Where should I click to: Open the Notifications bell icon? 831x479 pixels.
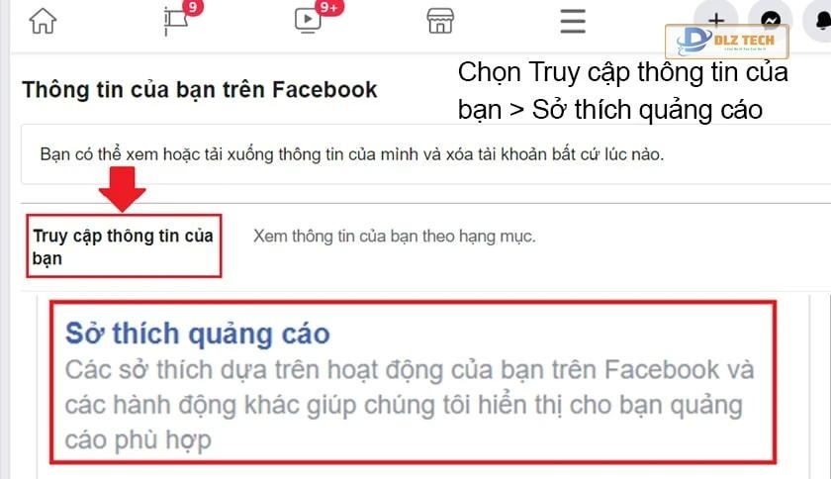[821, 20]
